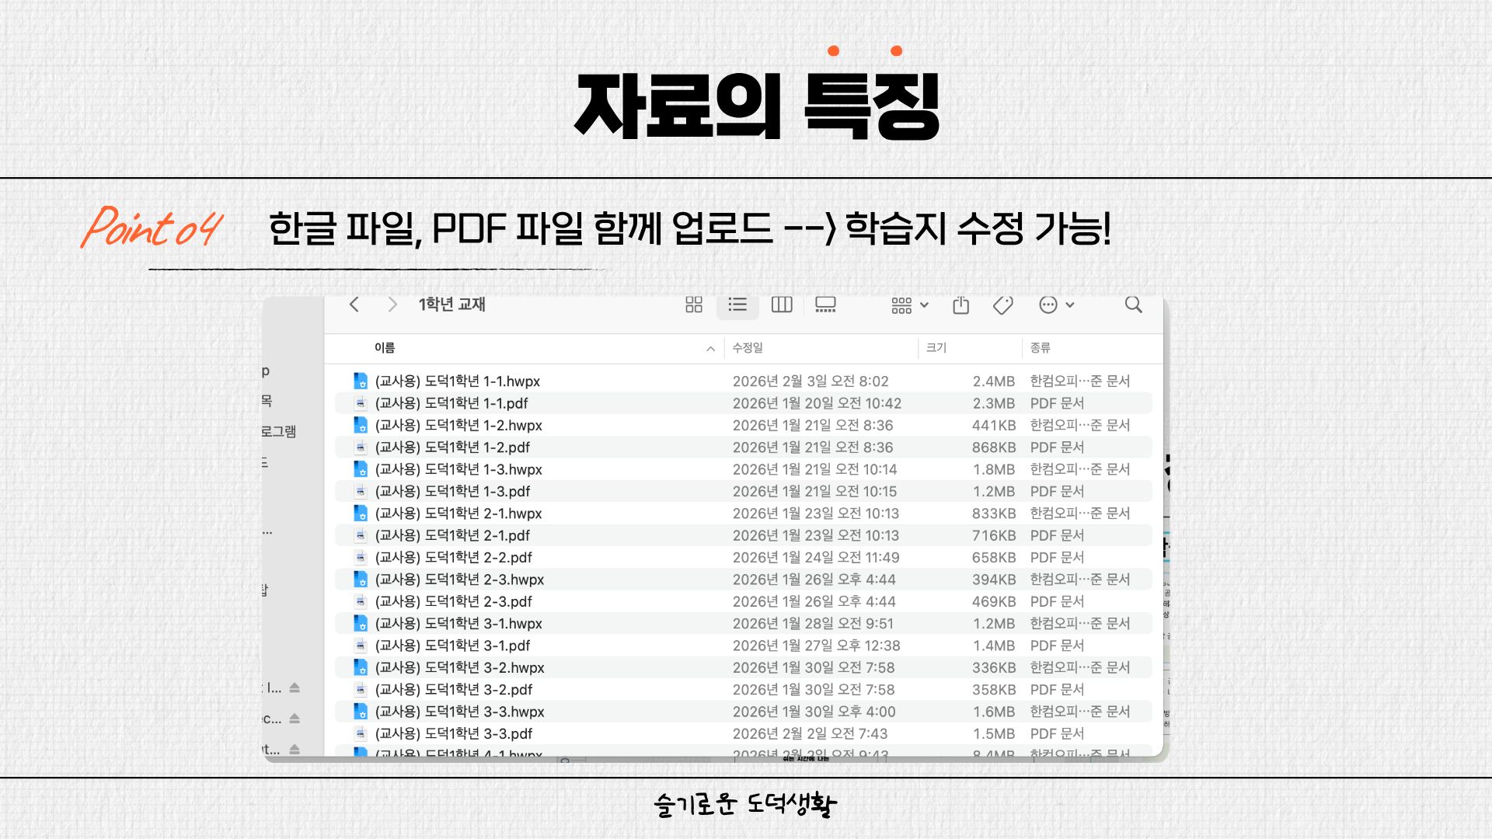This screenshot has height=839, width=1492.
Task: Sort files by 종류 column header
Action: click(1040, 348)
